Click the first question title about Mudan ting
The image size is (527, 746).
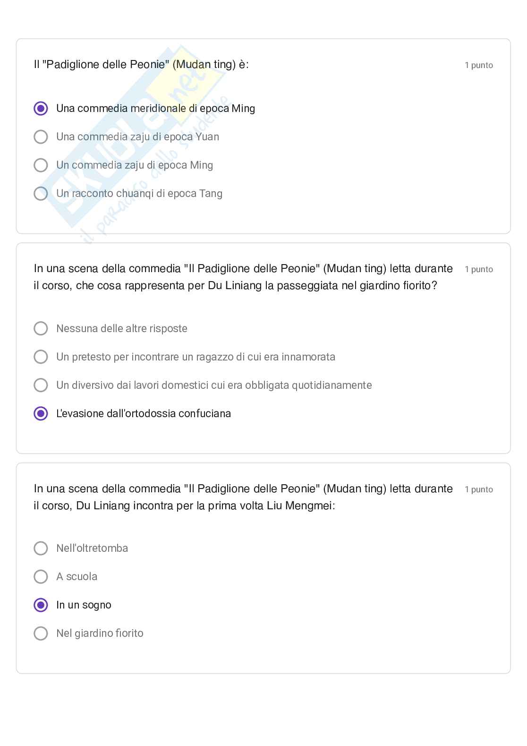tap(141, 65)
